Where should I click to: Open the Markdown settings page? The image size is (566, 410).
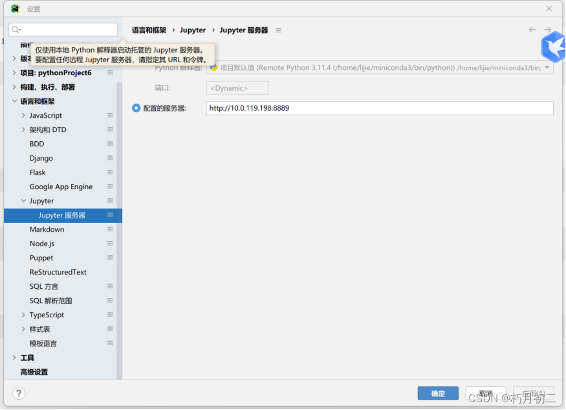47,229
